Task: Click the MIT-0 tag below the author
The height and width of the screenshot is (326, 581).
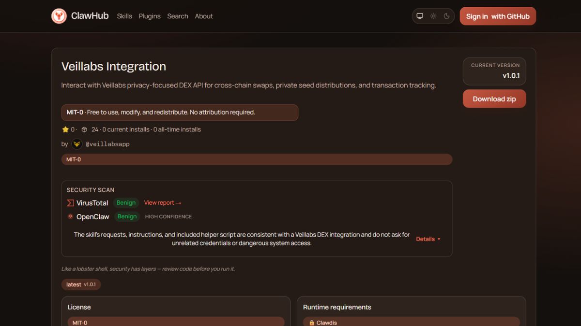Action: [x=257, y=159]
